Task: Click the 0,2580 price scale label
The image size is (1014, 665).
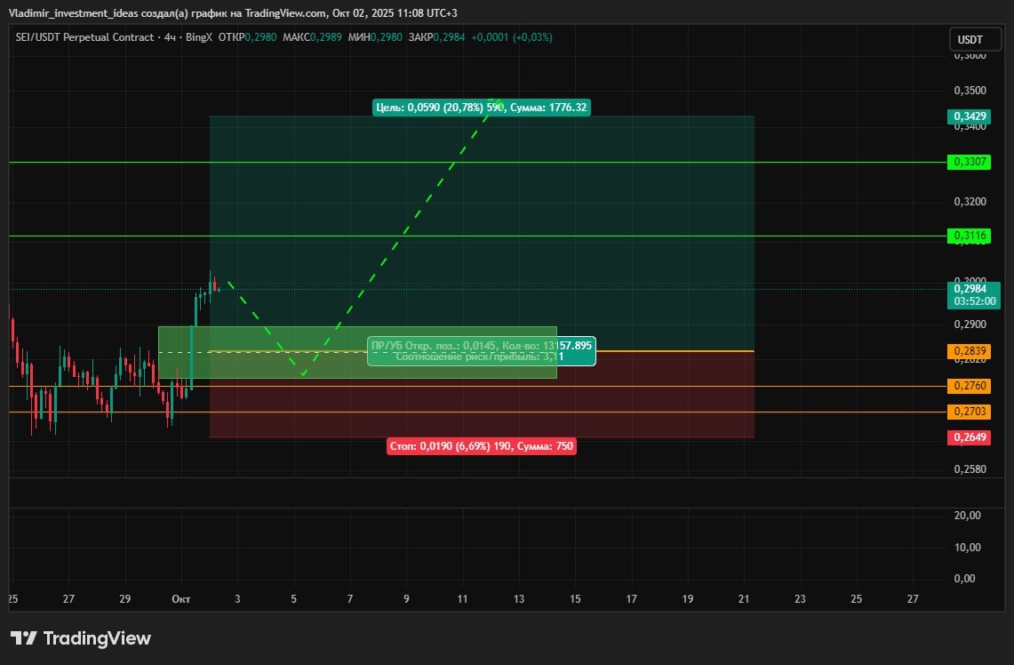Action: [x=970, y=469]
